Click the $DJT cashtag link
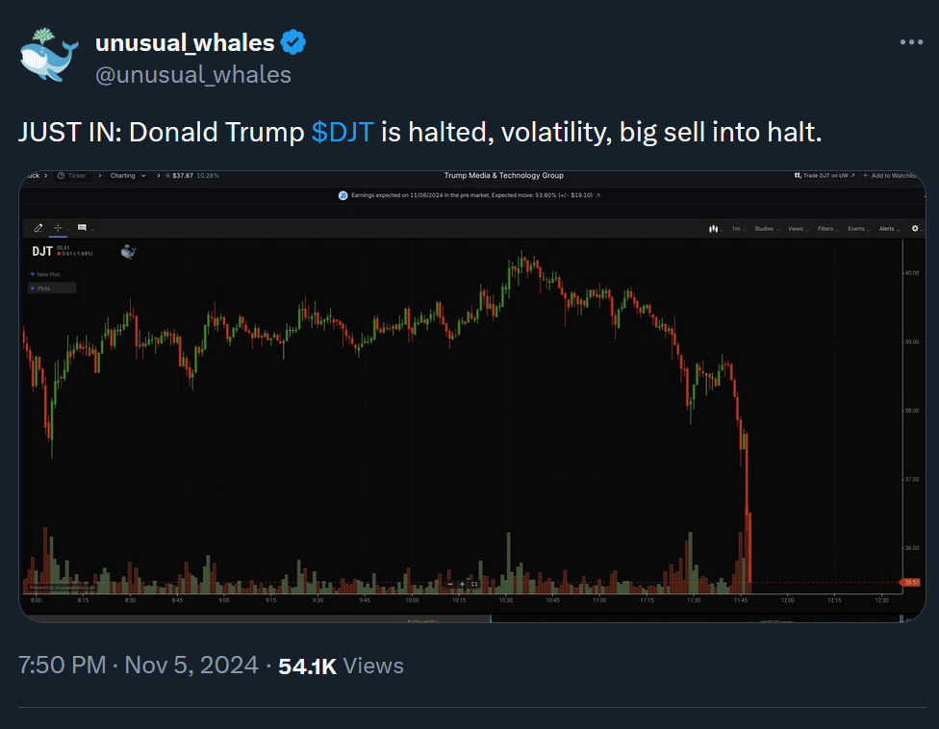 343,133
